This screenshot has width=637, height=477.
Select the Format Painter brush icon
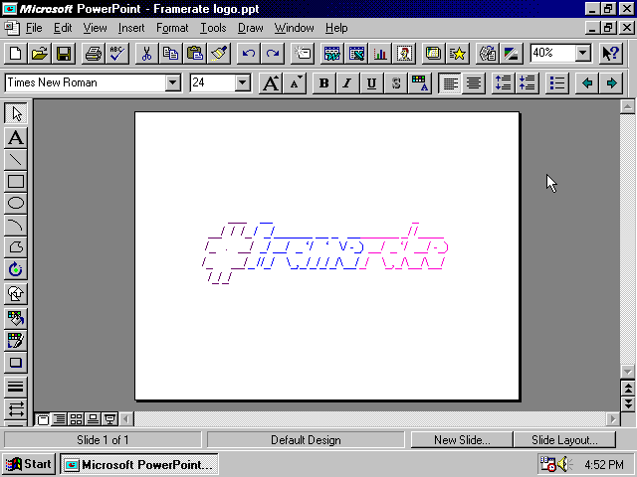(219, 53)
